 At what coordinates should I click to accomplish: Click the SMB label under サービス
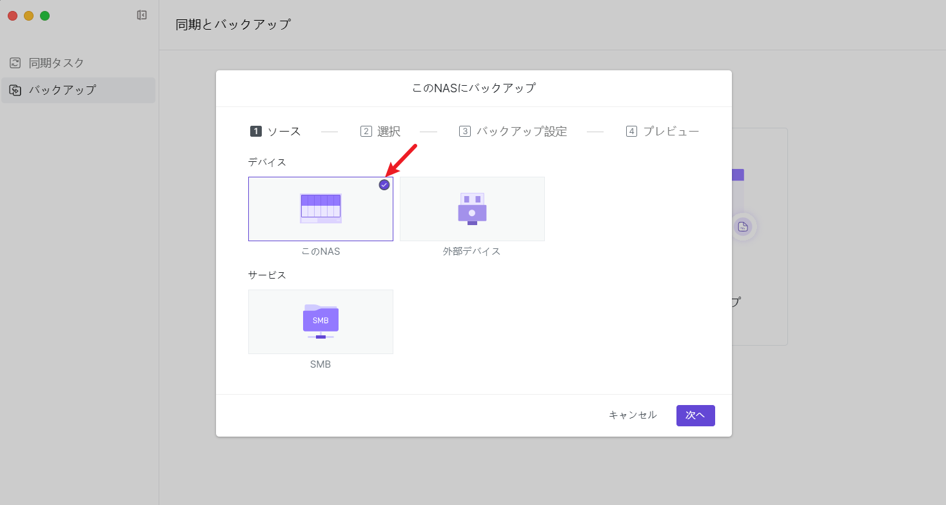pyautogui.click(x=320, y=364)
